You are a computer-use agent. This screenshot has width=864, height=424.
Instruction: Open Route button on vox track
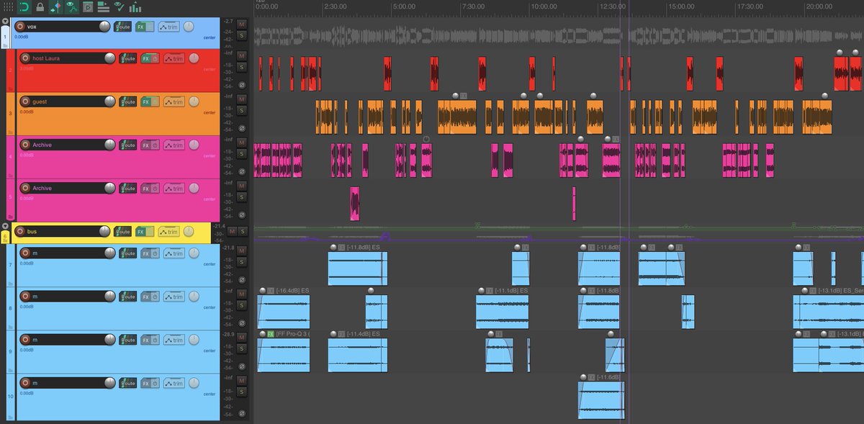click(123, 27)
